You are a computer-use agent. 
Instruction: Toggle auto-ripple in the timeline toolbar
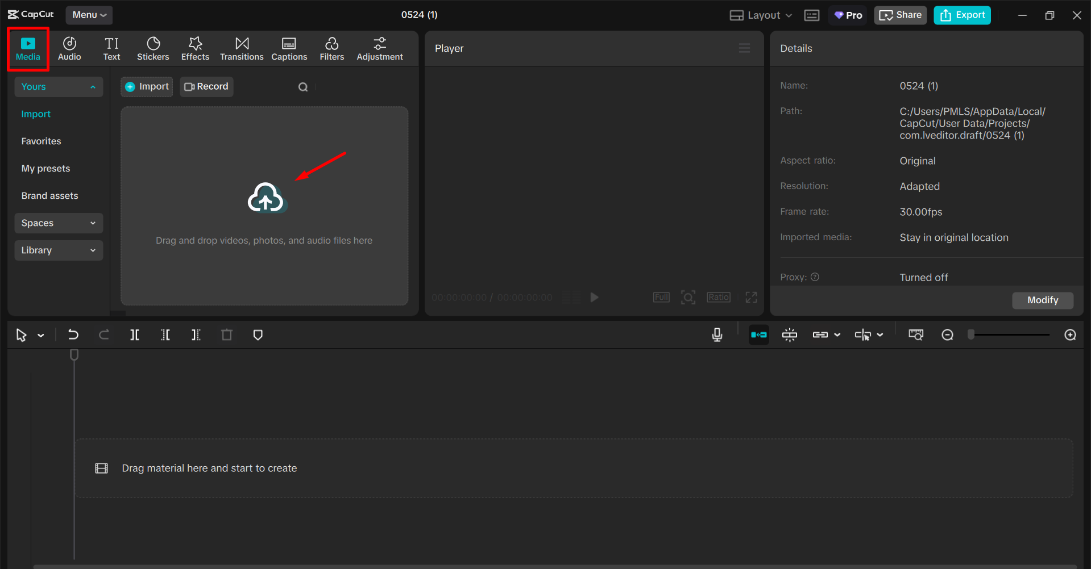(758, 334)
